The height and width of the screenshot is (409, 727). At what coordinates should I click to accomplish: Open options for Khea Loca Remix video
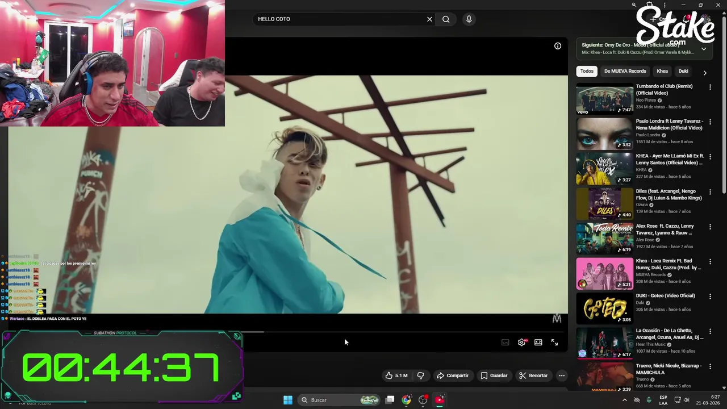[710, 261]
